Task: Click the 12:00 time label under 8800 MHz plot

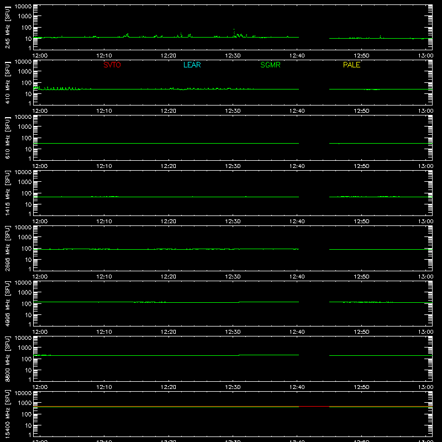Action: [40, 387]
